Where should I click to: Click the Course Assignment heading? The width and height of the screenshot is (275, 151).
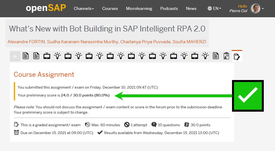click(44, 74)
